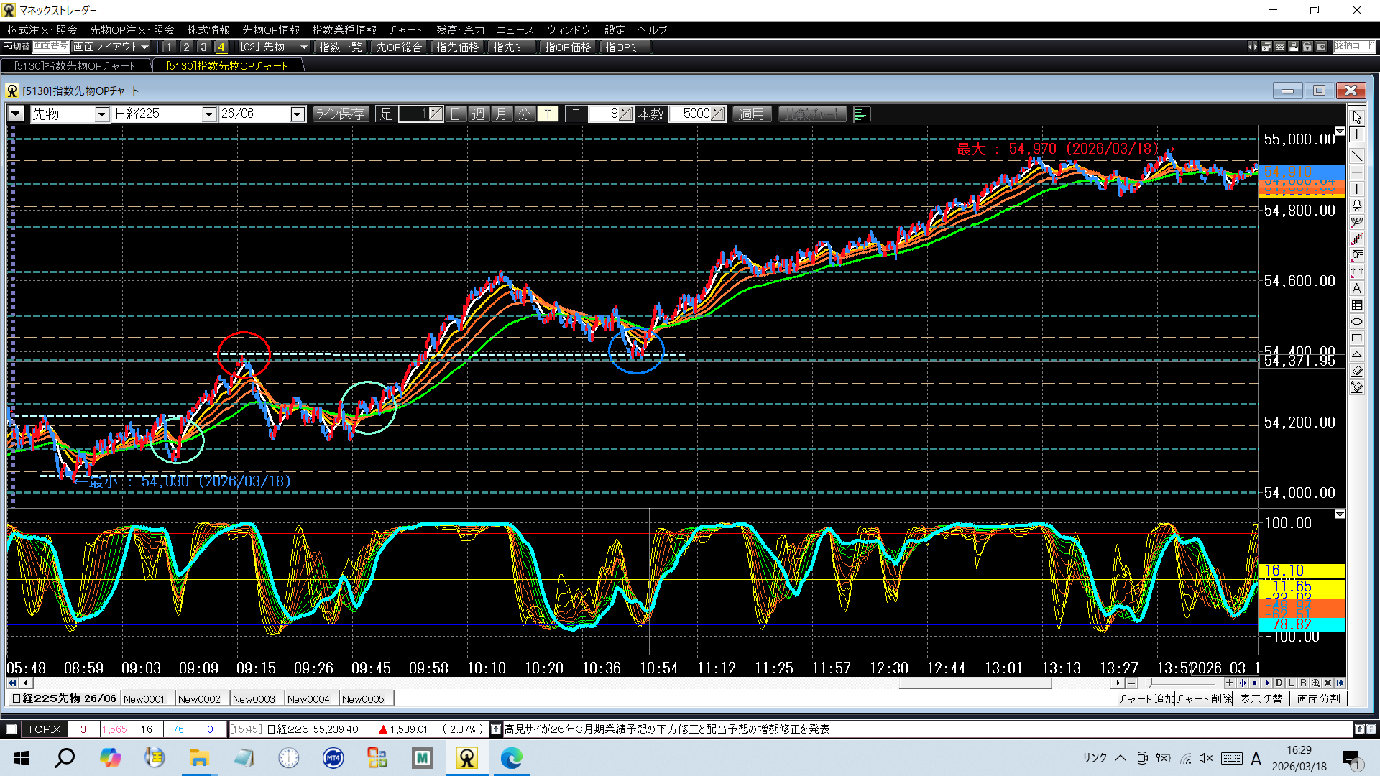
Task: Open the 先物 product type dropdown
Action: coord(102,114)
